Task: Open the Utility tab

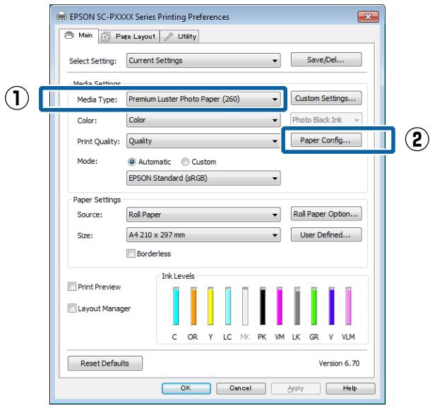Action: click(179, 37)
